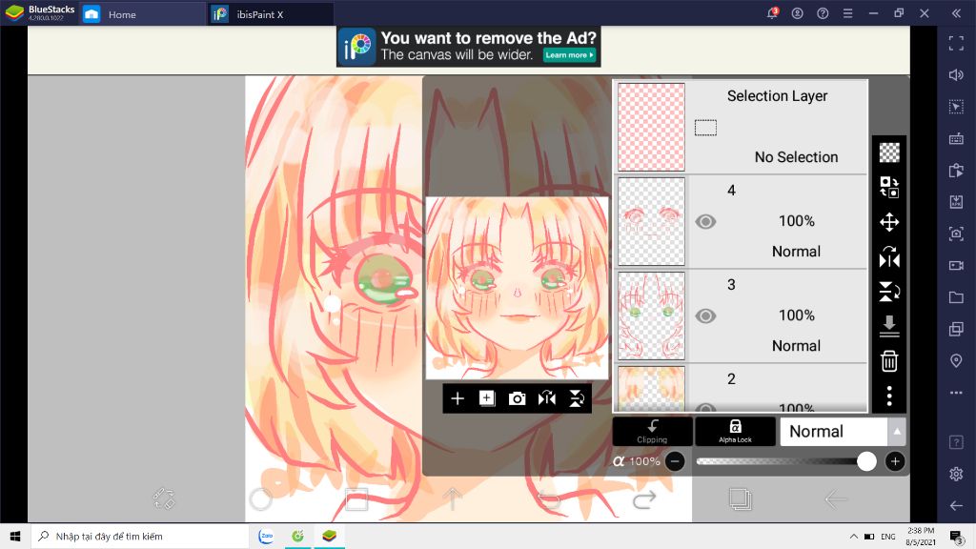976x549 pixels.
Task: Collapse BlueStacks sidebar with double chevron
Action: pos(956,13)
